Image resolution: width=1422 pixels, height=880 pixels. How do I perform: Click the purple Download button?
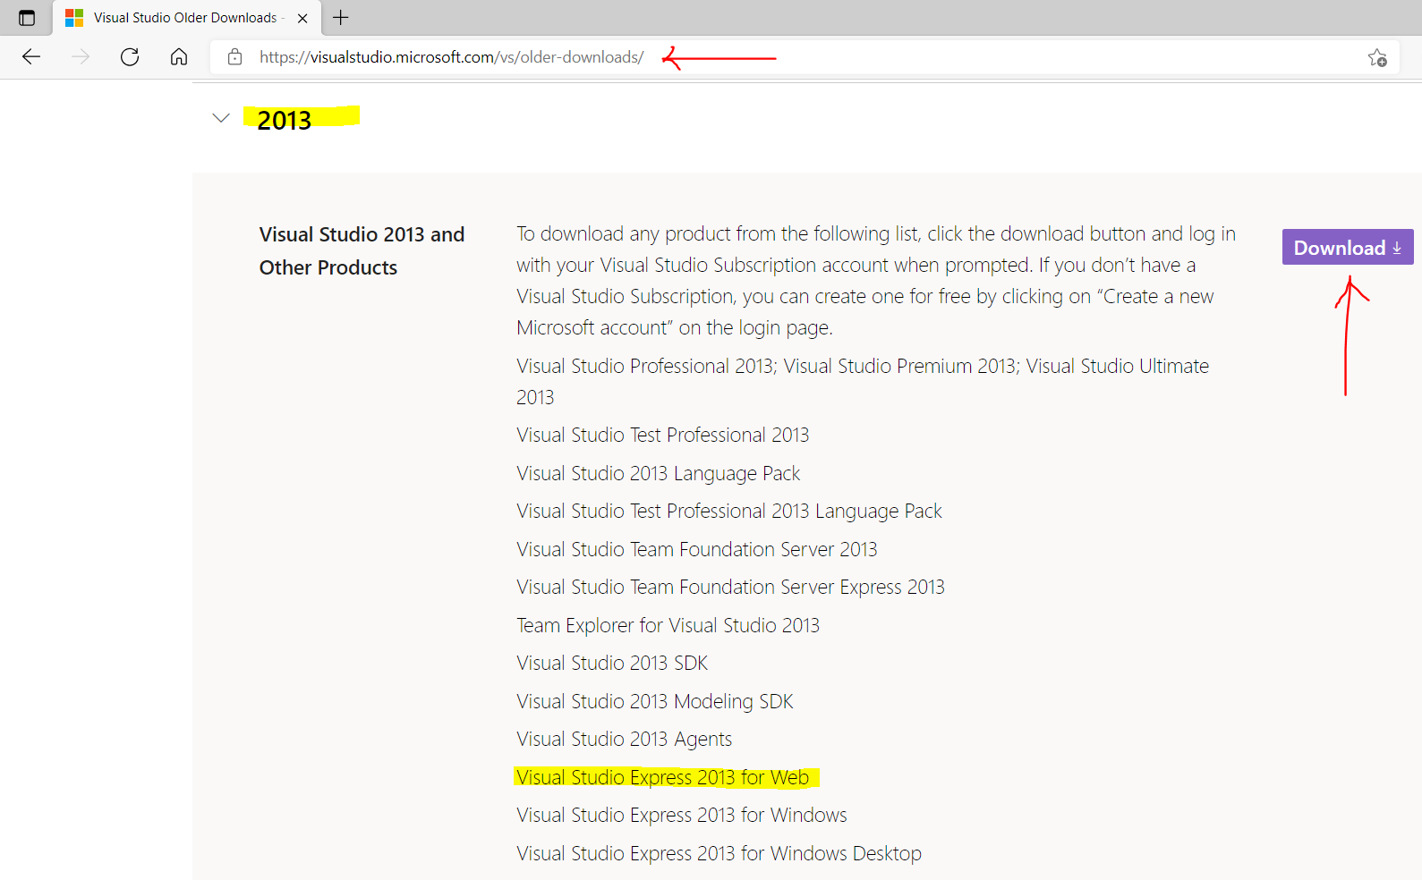1348,247
